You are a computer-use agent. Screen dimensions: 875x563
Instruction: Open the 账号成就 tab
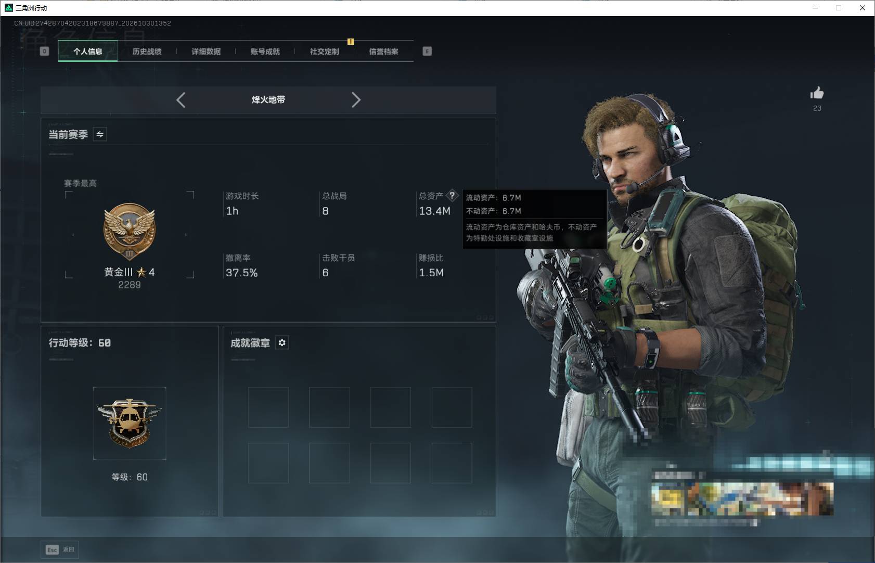click(265, 52)
